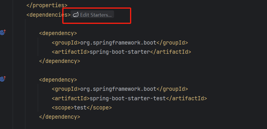Click opening artifactId tag before spring-boot-starter
The image size is (267, 129).
coord(71,52)
